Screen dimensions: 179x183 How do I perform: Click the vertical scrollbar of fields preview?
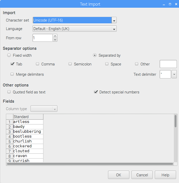click(x=175, y=121)
